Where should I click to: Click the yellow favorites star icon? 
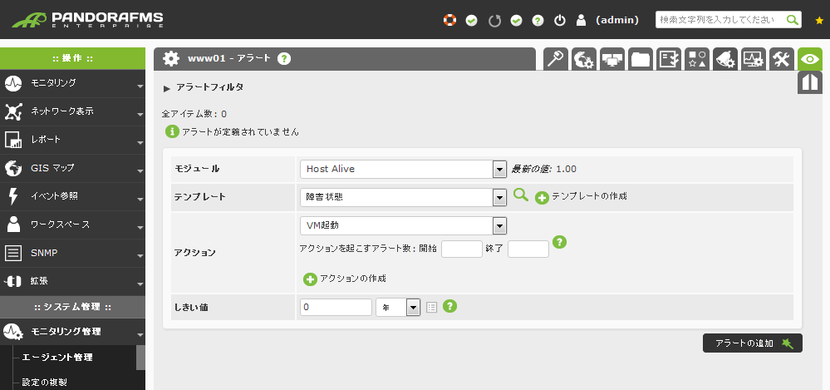tap(819, 21)
